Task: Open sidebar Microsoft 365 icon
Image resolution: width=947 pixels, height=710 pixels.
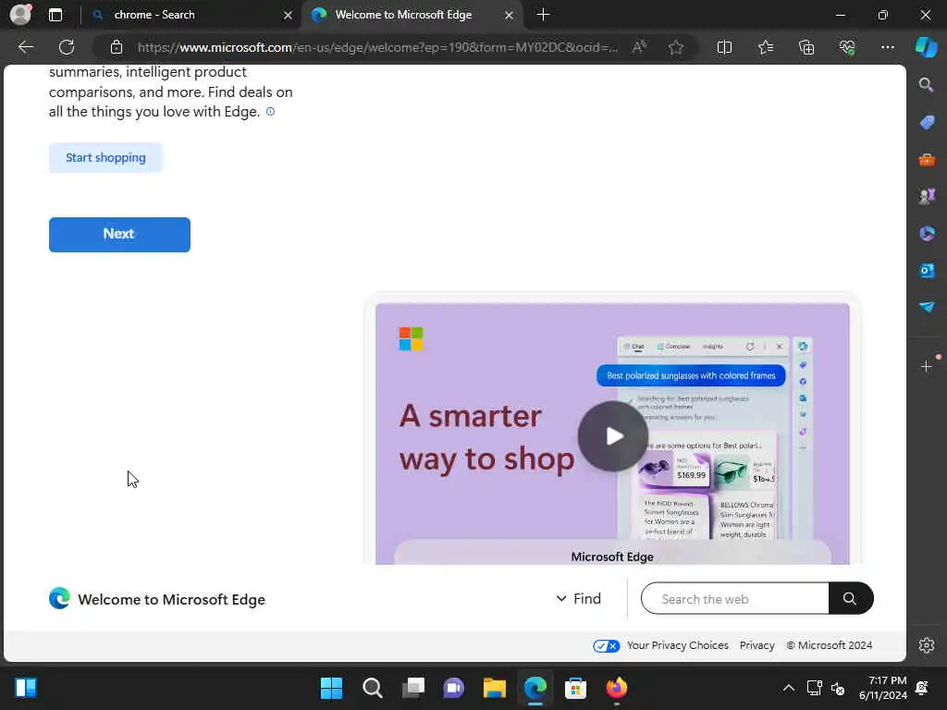Action: 927,233
